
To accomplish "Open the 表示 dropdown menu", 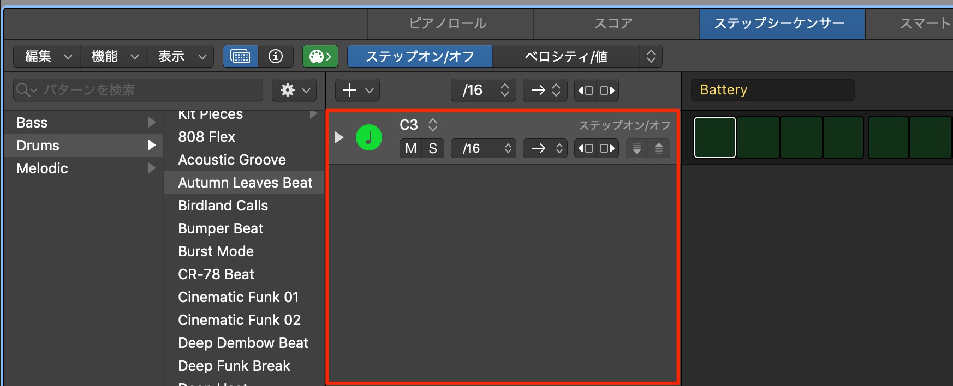I will 180,56.
